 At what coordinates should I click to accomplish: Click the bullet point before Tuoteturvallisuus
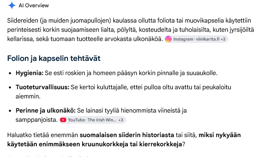(10, 87)
